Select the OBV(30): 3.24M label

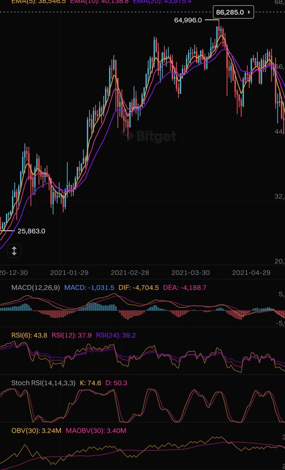pyautogui.click(x=36, y=430)
